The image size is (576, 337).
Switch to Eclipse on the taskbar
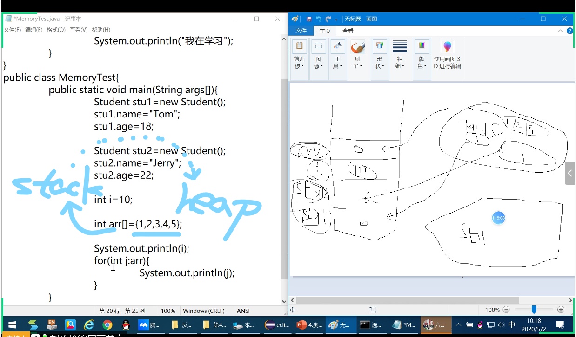click(x=277, y=325)
